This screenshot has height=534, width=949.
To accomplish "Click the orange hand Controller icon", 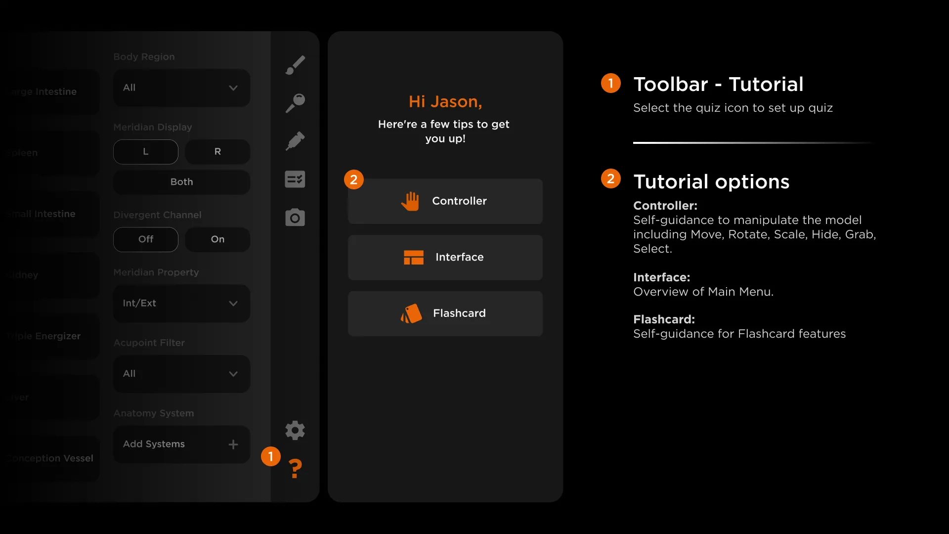I will (410, 201).
